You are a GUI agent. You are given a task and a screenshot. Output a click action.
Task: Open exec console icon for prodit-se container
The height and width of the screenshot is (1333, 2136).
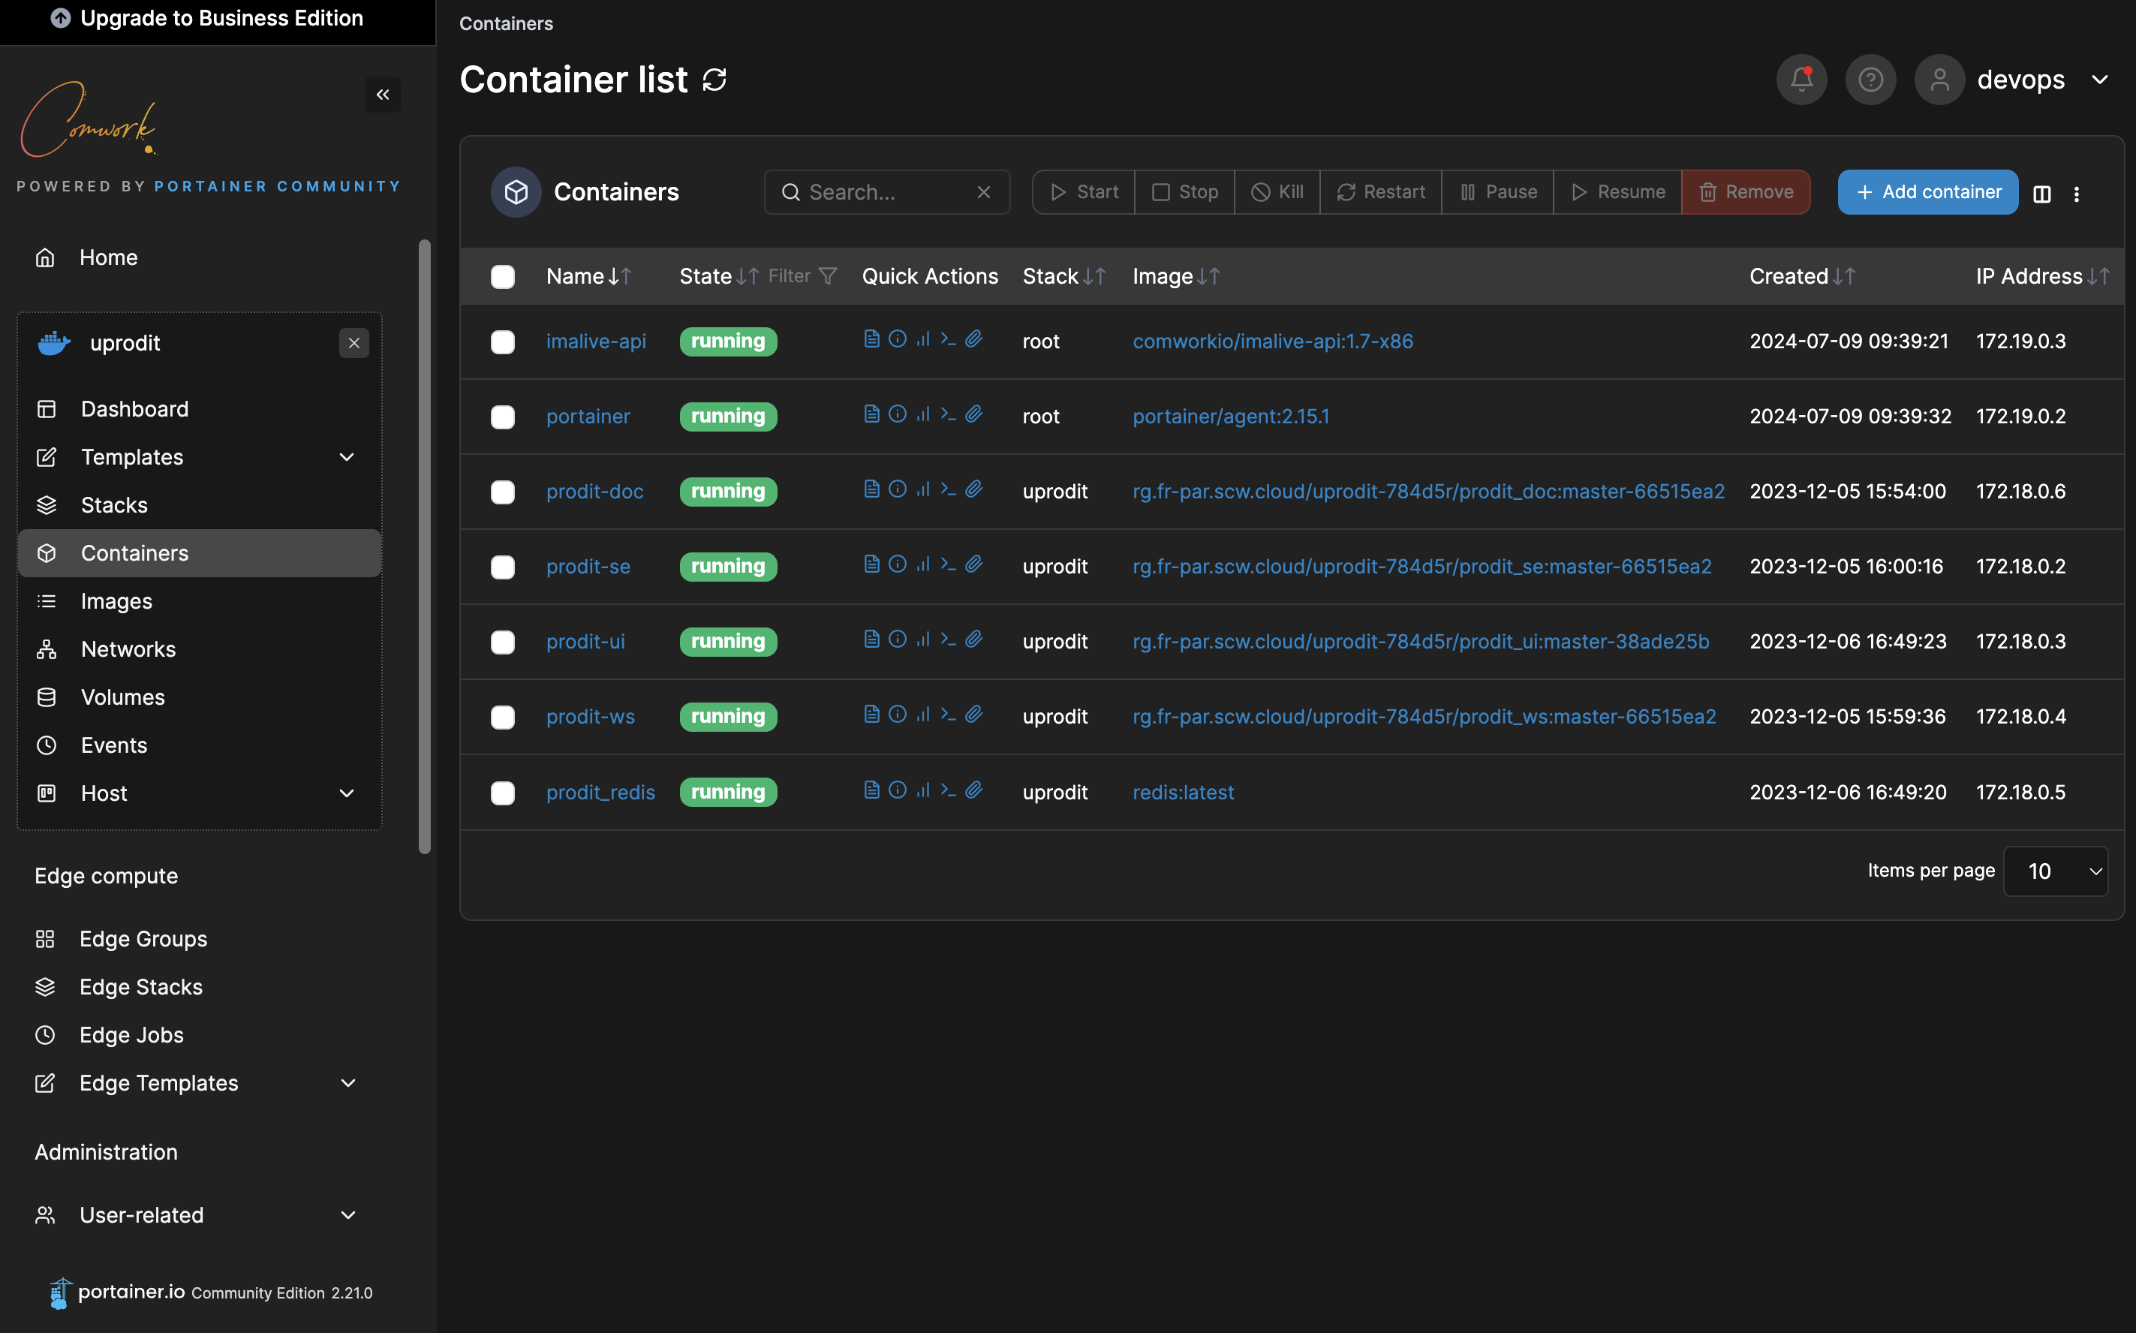tap(949, 564)
